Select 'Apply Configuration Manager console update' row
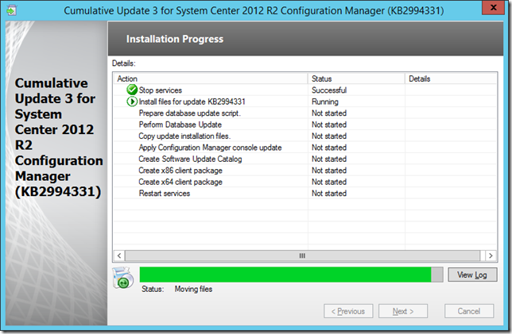 click(x=305, y=148)
